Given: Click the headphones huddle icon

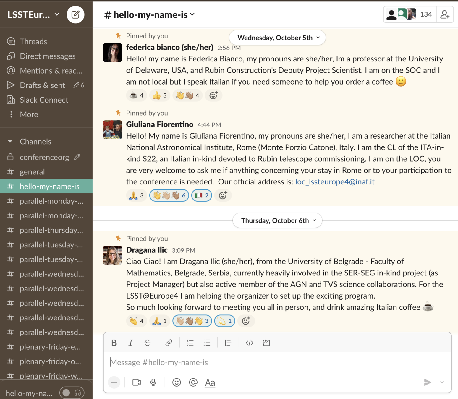Looking at the screenshot, I should [78, 393].
